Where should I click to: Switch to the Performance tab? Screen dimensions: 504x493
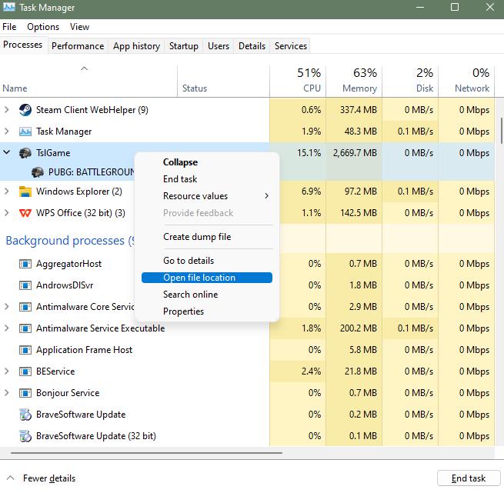pyautogui.click(x=78, y=46)
